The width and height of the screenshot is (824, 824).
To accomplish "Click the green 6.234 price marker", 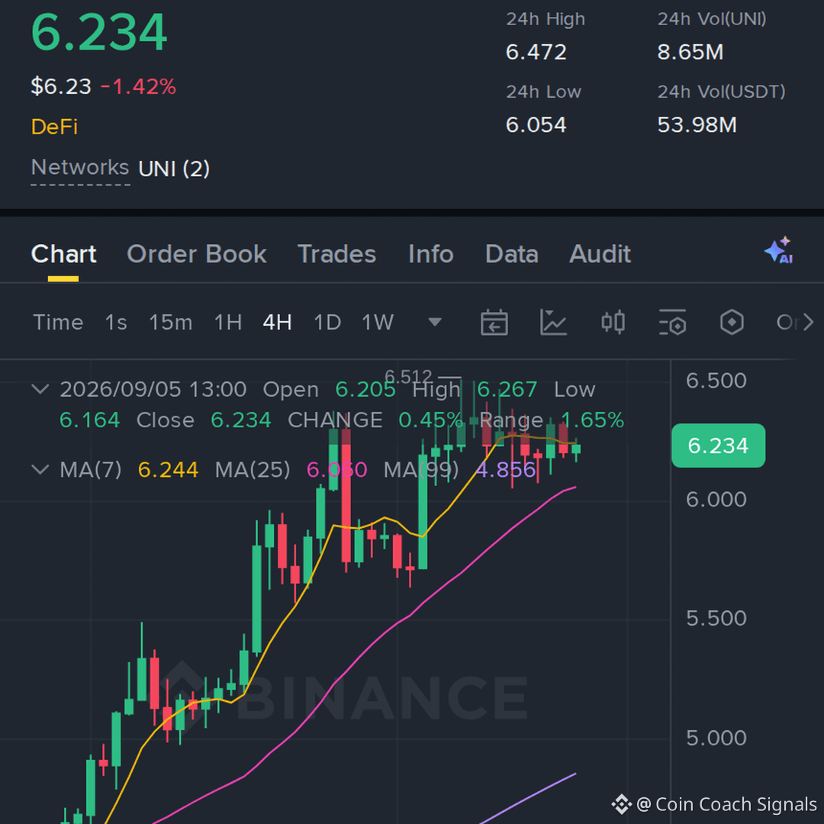I will click(x=718, y=446).
